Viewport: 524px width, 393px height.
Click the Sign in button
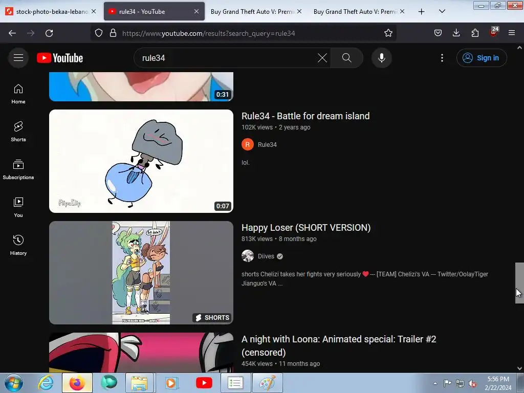tap(481, 58)
